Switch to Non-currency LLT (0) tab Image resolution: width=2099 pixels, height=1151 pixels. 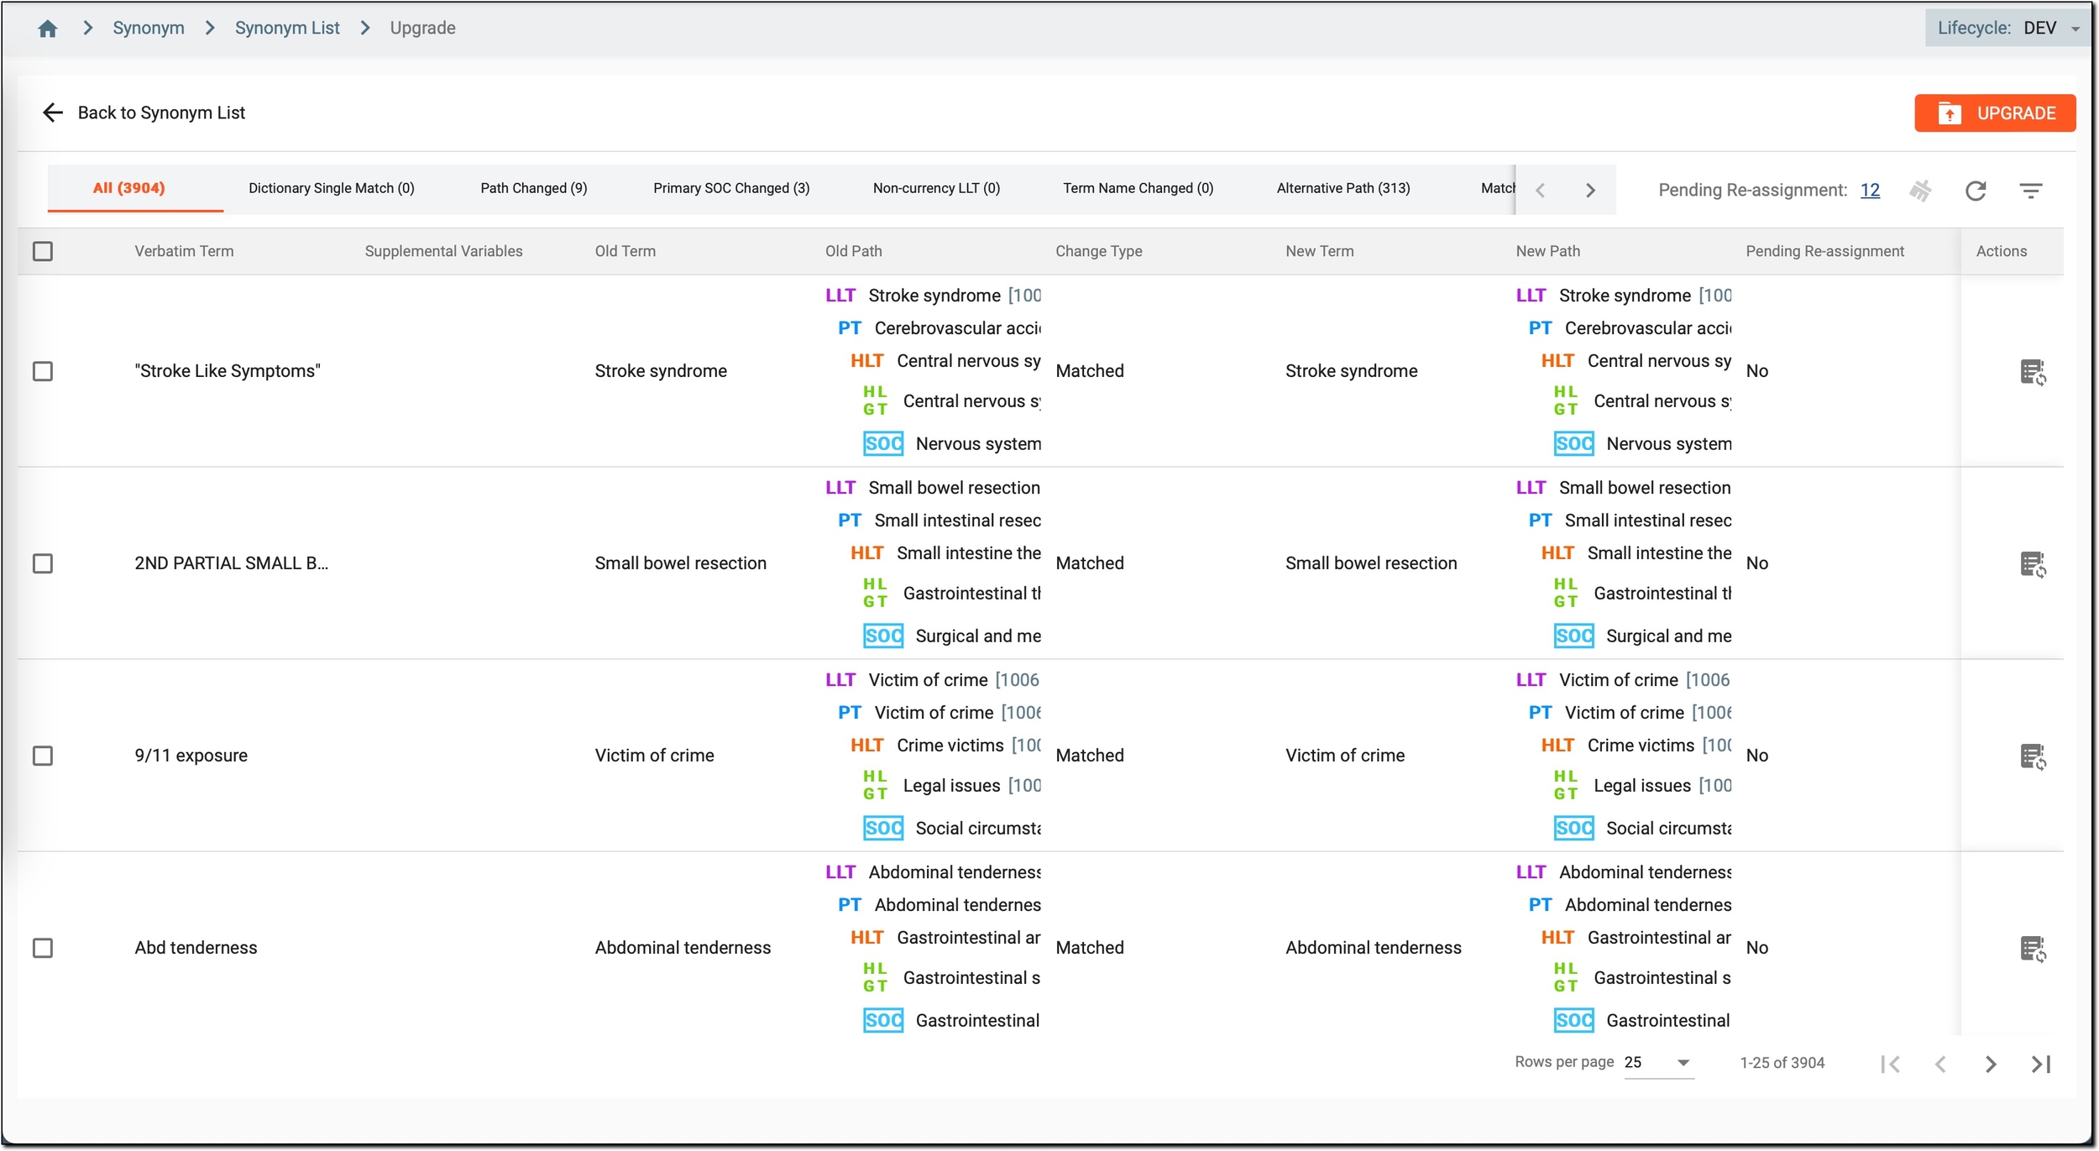[x=936, y=188]
